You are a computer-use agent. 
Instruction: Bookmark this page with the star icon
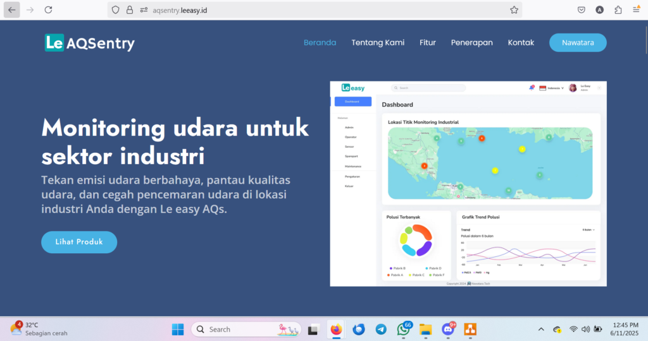tap(514, 10)
